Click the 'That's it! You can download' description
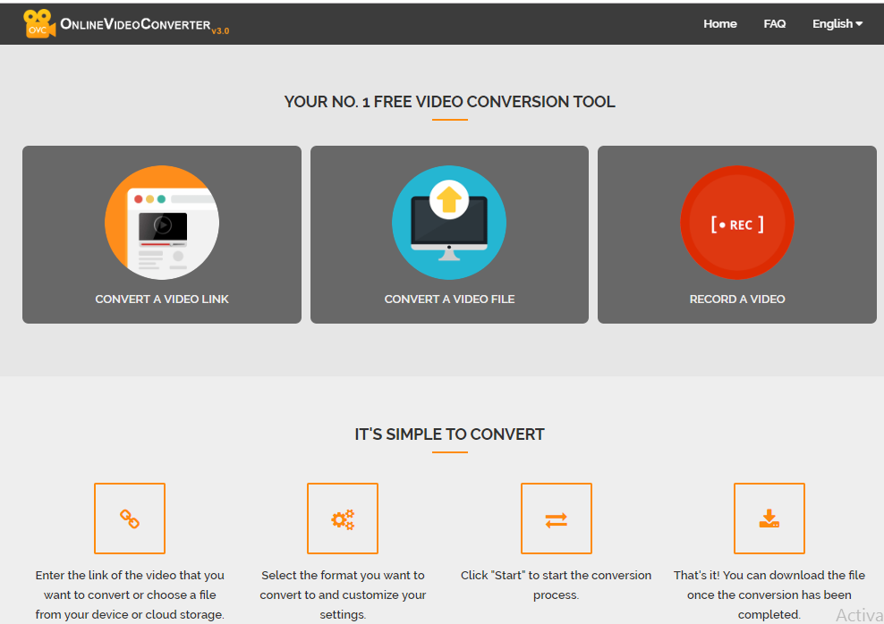Viewport: 884px width, 624px height. (769, 594)
